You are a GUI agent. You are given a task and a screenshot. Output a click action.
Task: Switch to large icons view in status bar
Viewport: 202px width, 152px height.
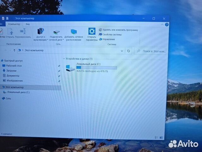161,137
